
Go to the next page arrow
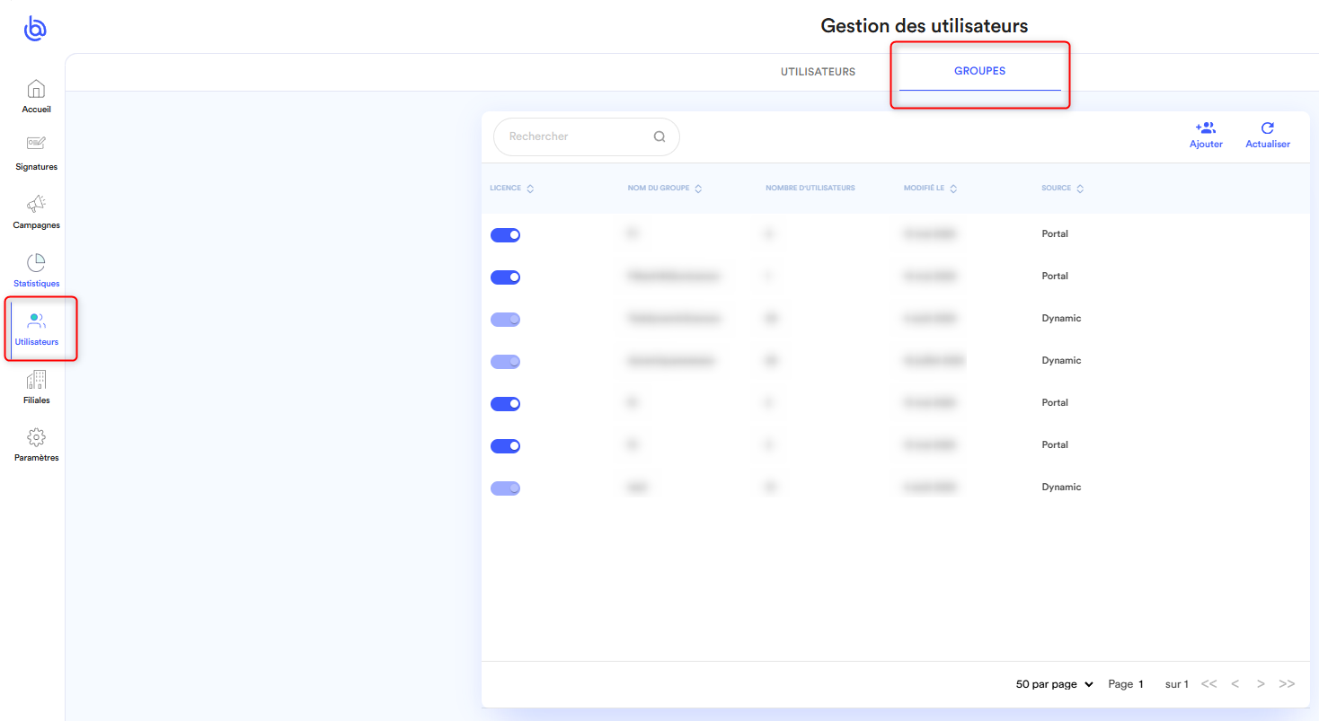[x=1261, y=684]
